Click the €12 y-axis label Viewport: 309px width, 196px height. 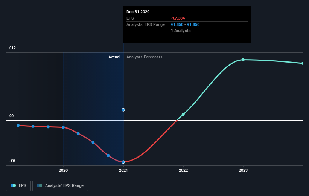(x=12, y=48)
